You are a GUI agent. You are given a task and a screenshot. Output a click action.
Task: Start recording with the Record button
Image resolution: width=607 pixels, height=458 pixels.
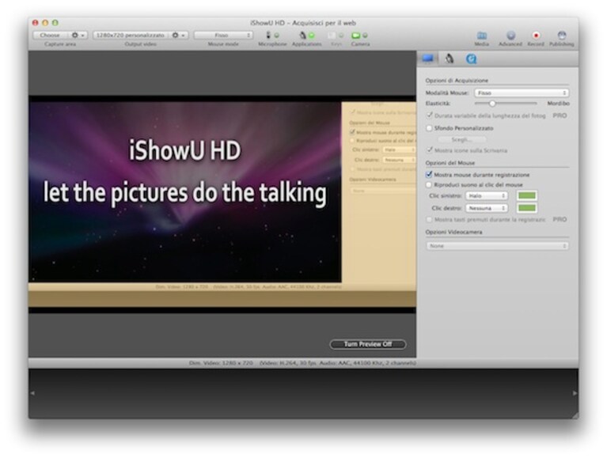coord(536,38)
